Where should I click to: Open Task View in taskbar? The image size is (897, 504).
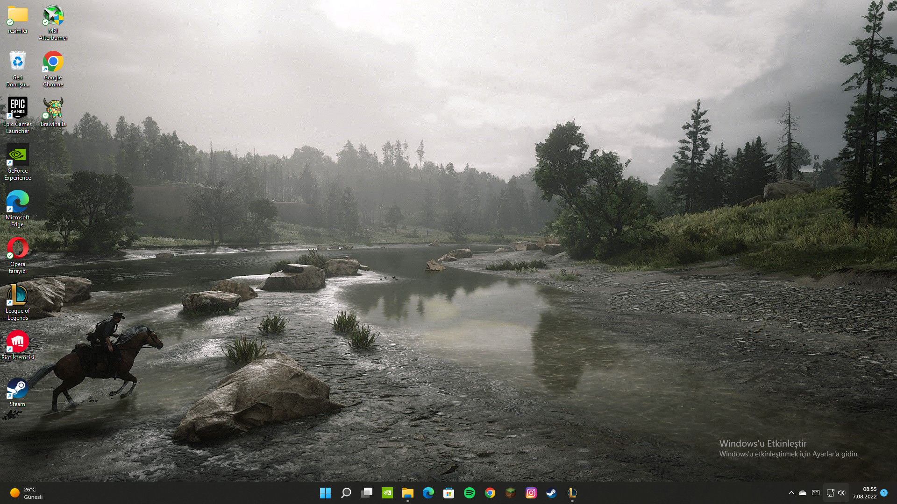pos(366,493)
